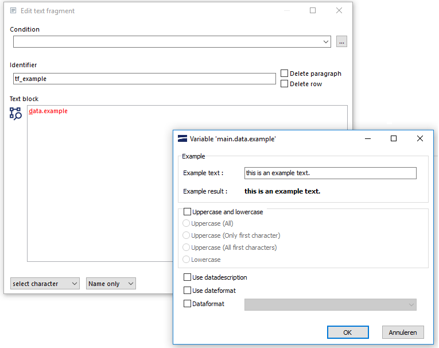
Task: Confirm the variable with OK button
Action: [x=348, y=332]
